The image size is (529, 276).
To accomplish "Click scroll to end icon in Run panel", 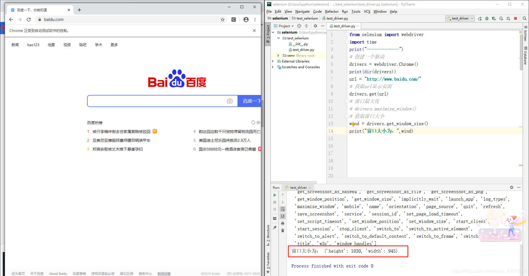I will click(x=283, y=217).
